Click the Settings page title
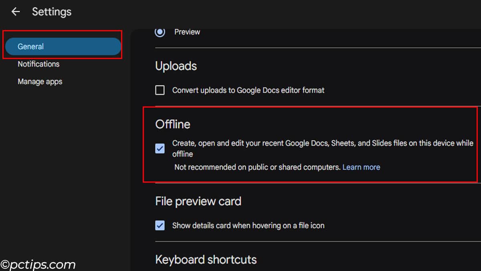 [x=52, y=12]
